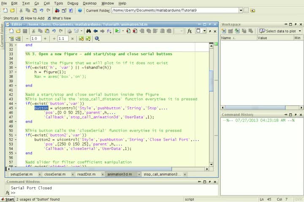Click evaluate cell and advance icon
The image size is (304, 202).
click(18, 39)
